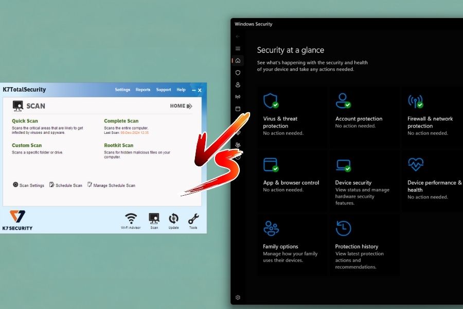Collapse the sidebar with the back arrow
463x309 pixels.
237,36
